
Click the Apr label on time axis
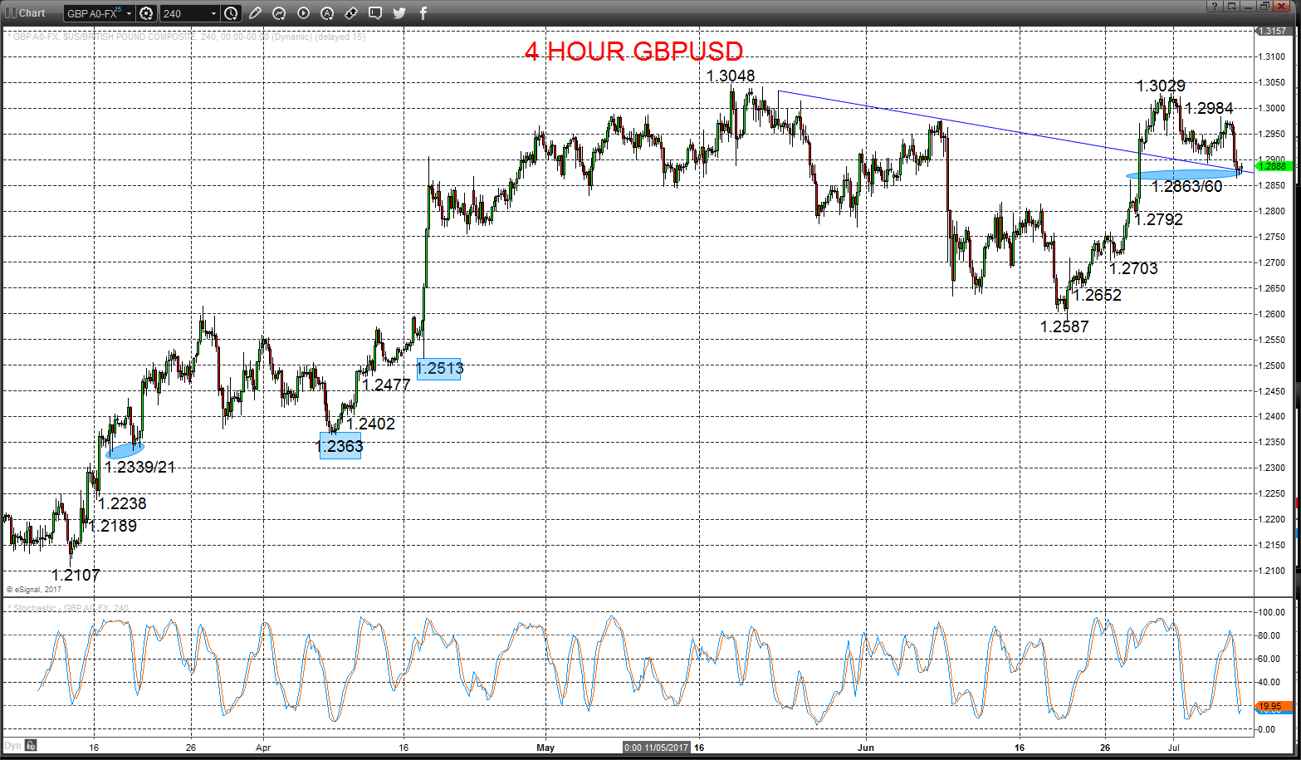tap(263, 748)
